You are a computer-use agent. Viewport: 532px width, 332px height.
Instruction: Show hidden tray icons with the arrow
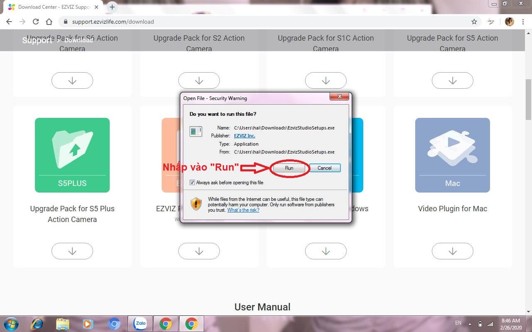click(x=470, y=324)
